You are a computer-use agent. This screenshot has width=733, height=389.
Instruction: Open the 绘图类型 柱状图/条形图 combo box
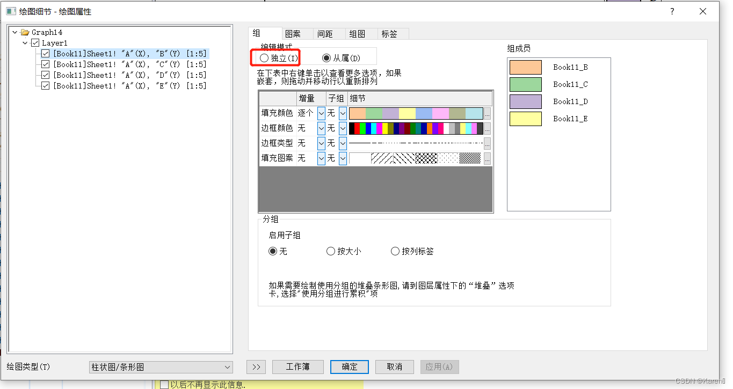tap(161, 367)
